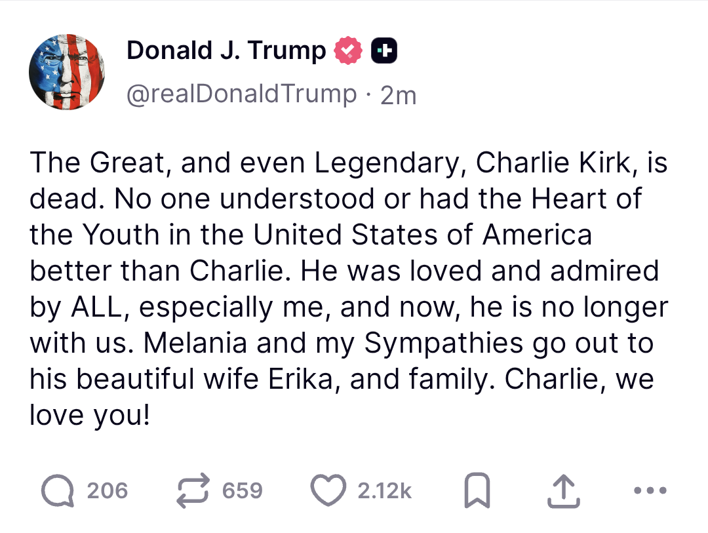Screen dimensions: 708x533
Task: Click the red verified checkmark badge
Action: pyautogui.click(x=347, y=50)
